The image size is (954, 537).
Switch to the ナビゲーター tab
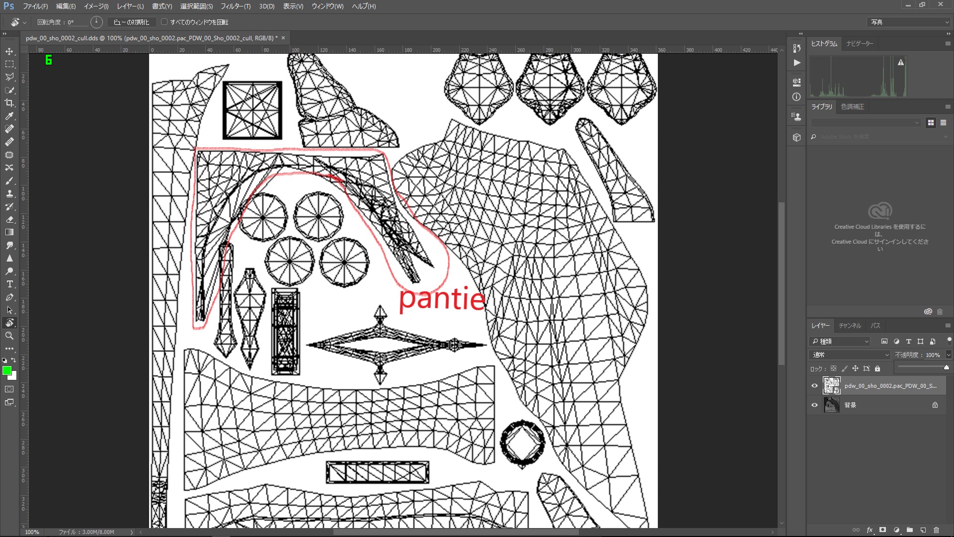tap(860, 44)
